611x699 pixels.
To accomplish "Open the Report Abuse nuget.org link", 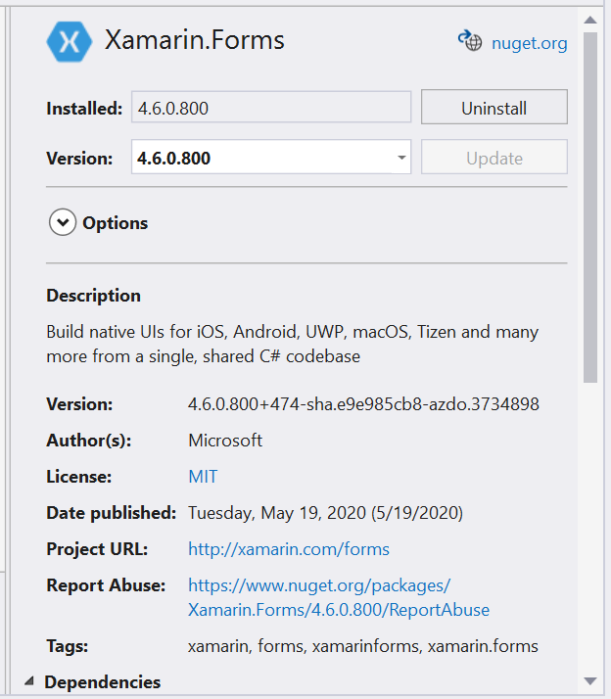I will (x=339, y=597).
